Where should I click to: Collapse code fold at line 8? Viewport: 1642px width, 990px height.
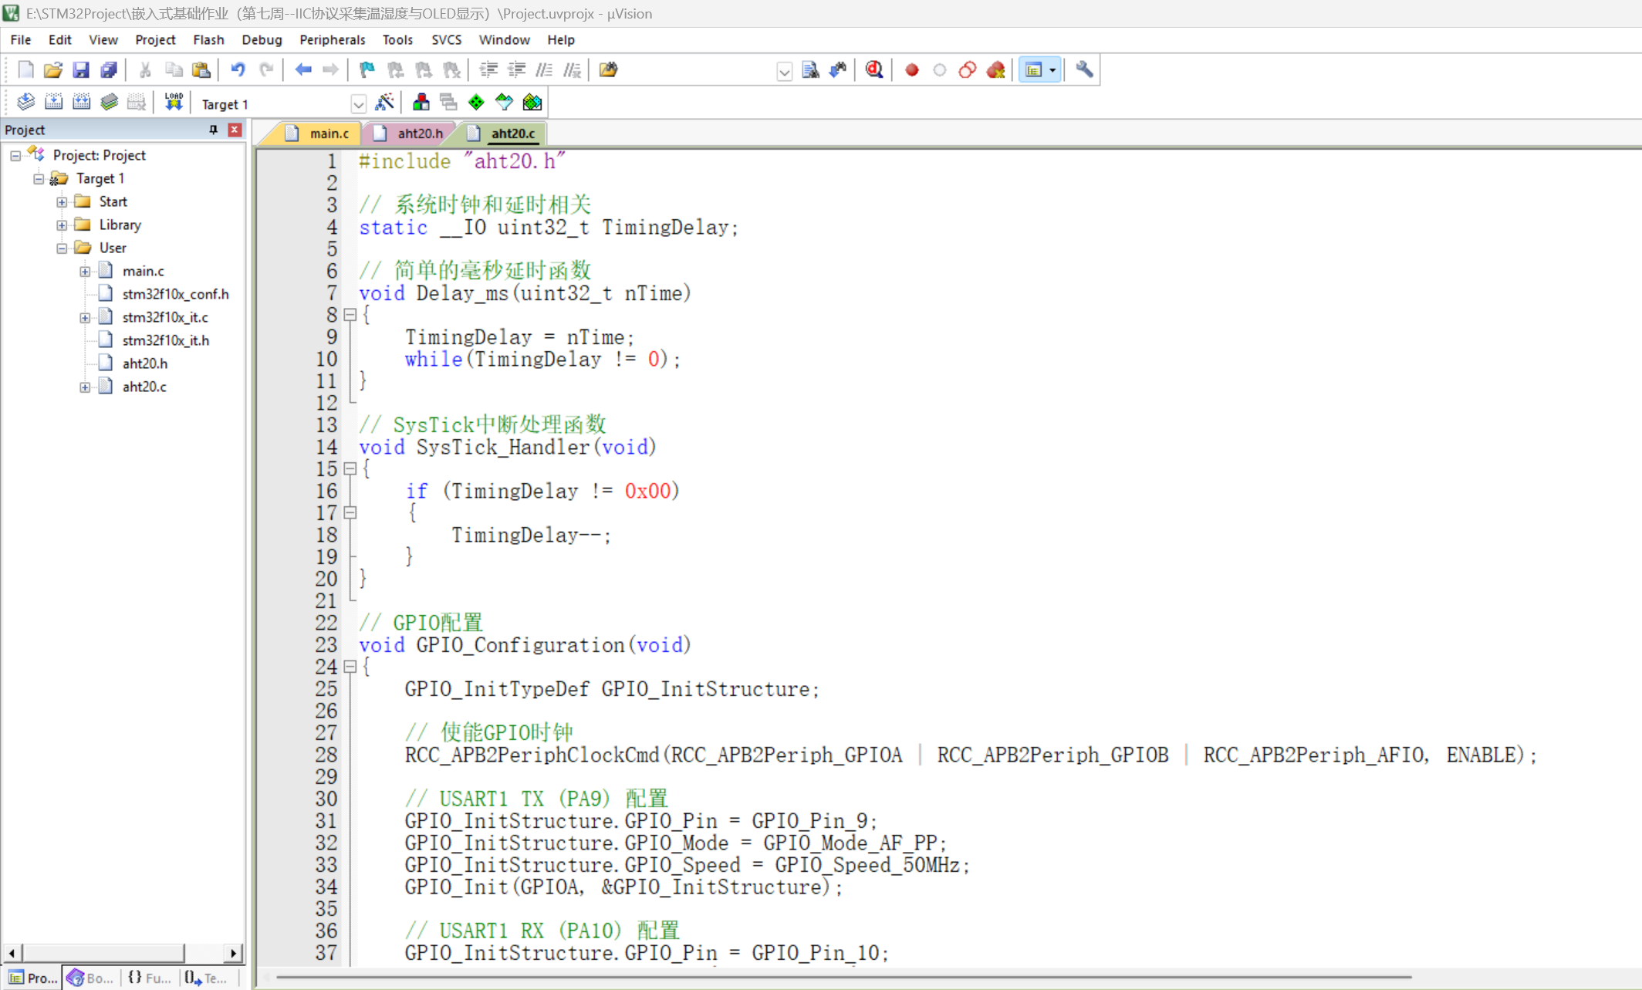350,315
